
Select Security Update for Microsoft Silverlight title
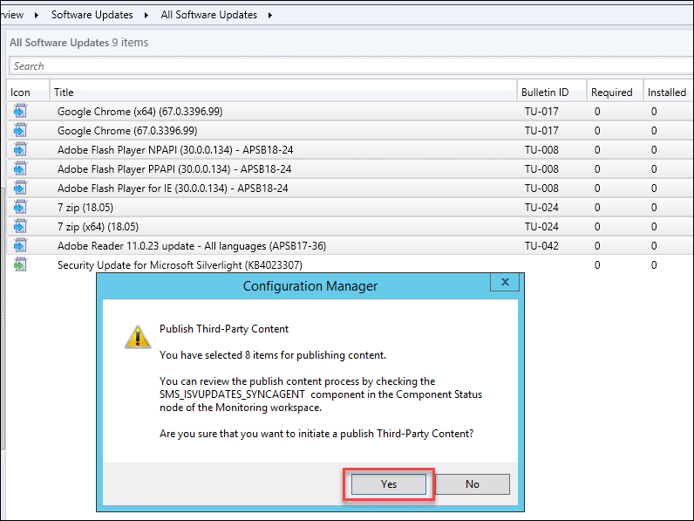point(180,265)
